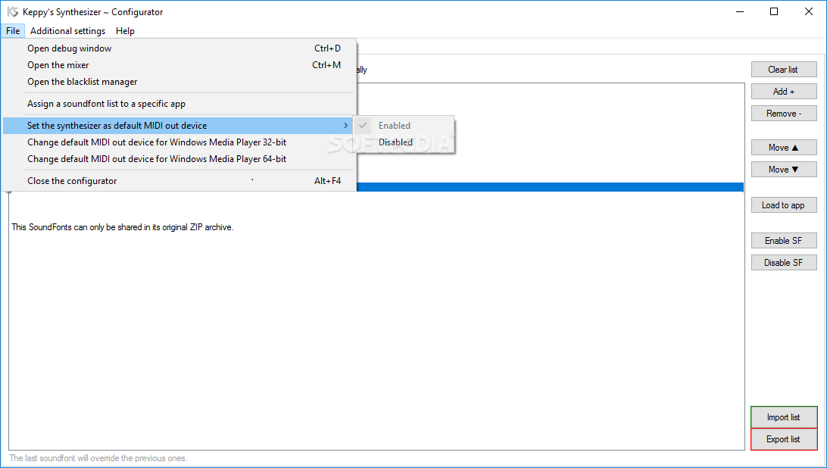Click the Import list button
The image size is (827, 468).
pos(784,417)
